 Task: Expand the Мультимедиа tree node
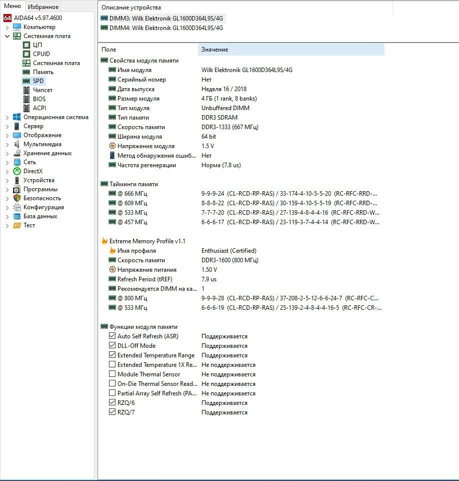[7, 144]
